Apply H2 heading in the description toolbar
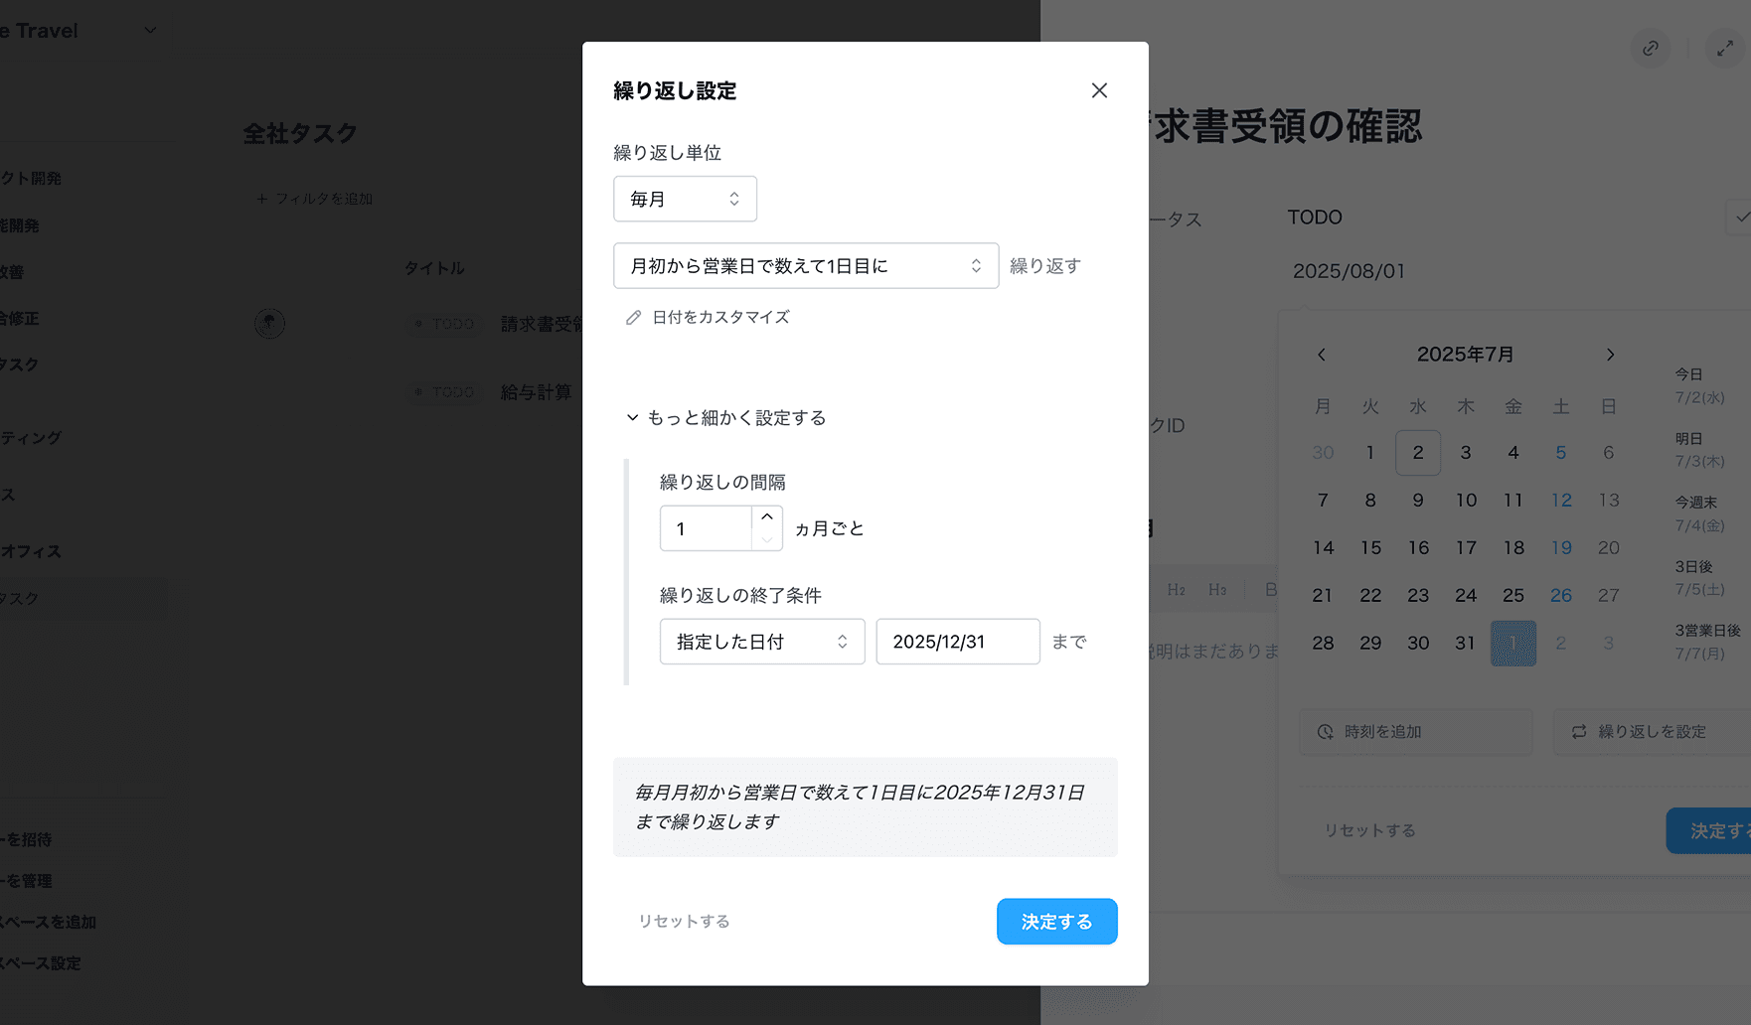The image size is (1751, 1025). tap(1177, 589)
